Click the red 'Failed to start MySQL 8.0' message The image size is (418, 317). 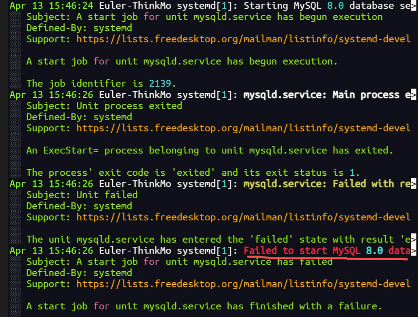(327, 251)
